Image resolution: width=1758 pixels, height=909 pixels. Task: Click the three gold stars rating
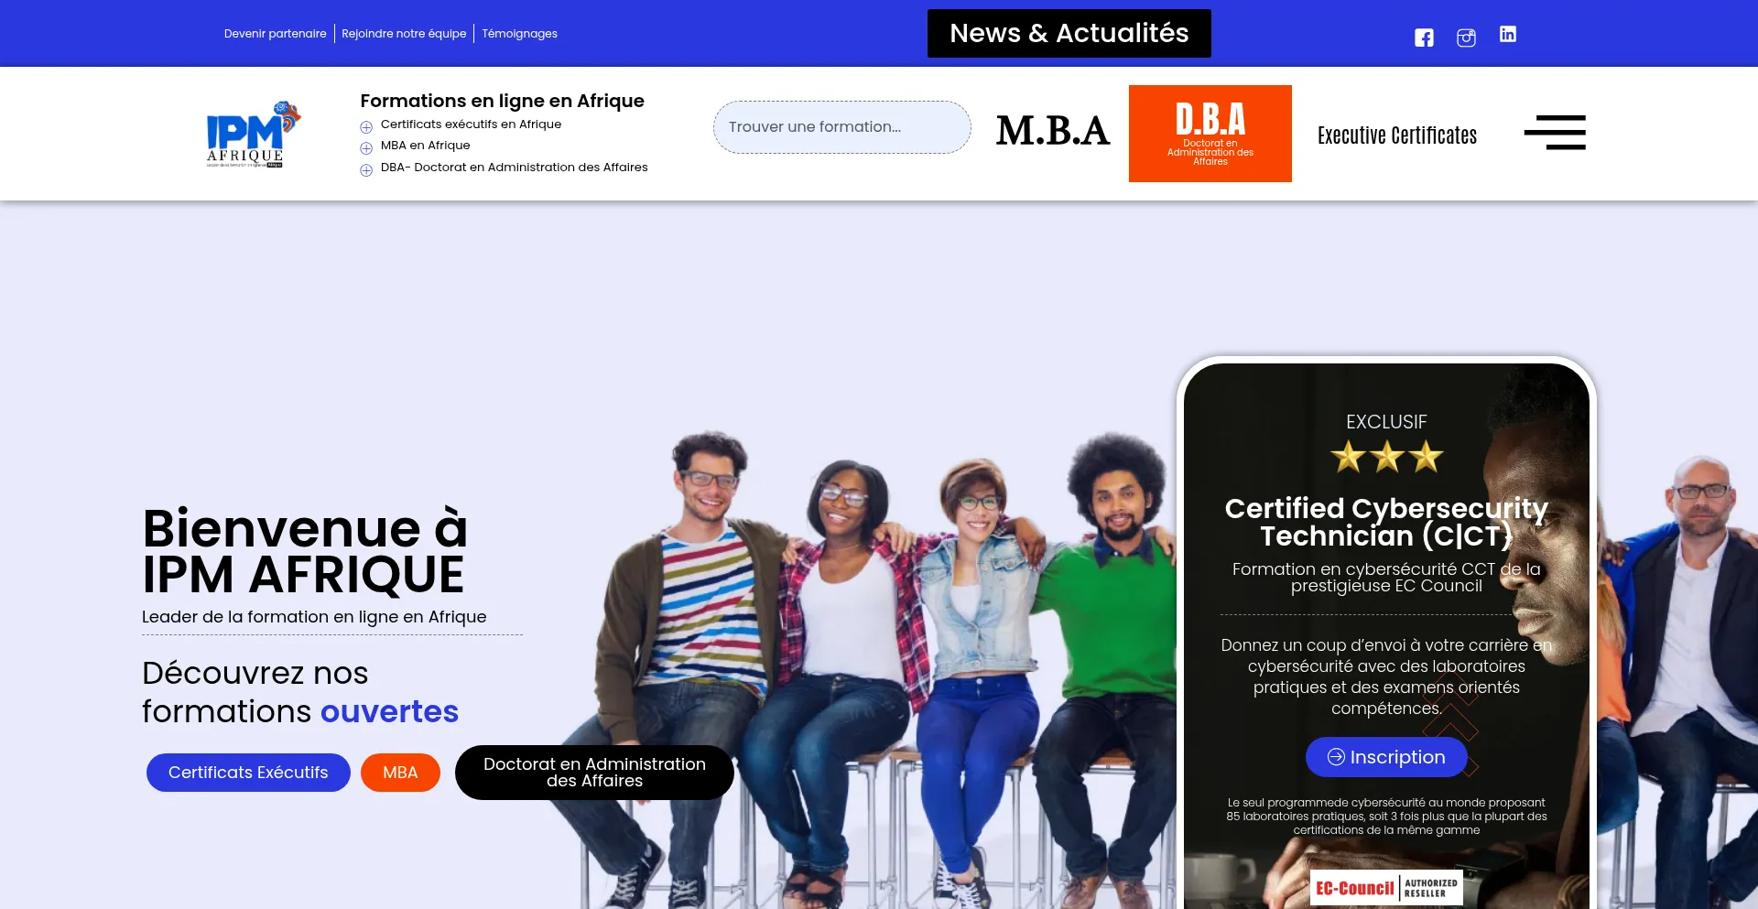1386,456
